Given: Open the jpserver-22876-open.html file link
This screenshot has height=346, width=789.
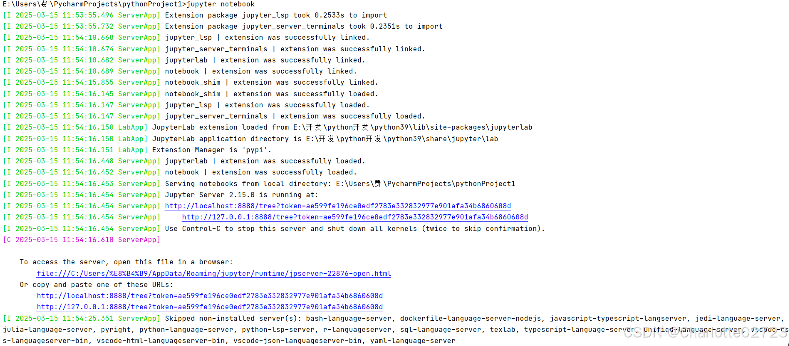Looking at the screenshot, I should click(214, 274).
